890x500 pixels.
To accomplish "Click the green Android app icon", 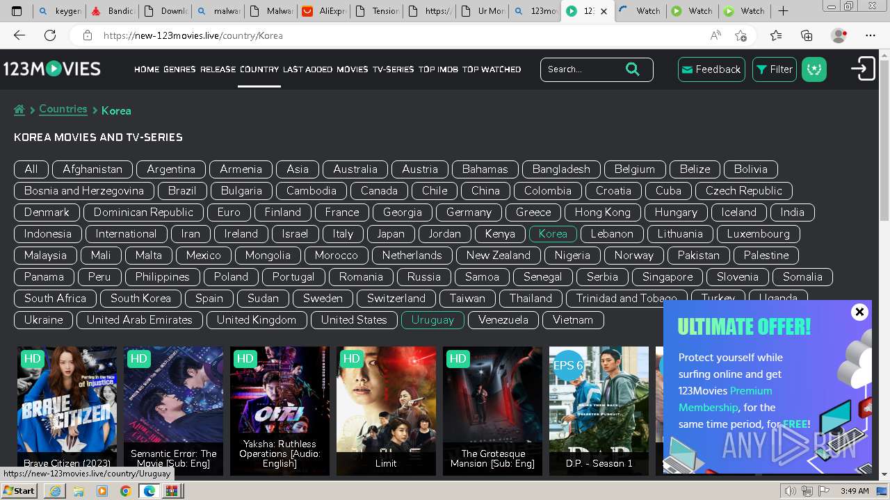I will (x=814, y=69).
